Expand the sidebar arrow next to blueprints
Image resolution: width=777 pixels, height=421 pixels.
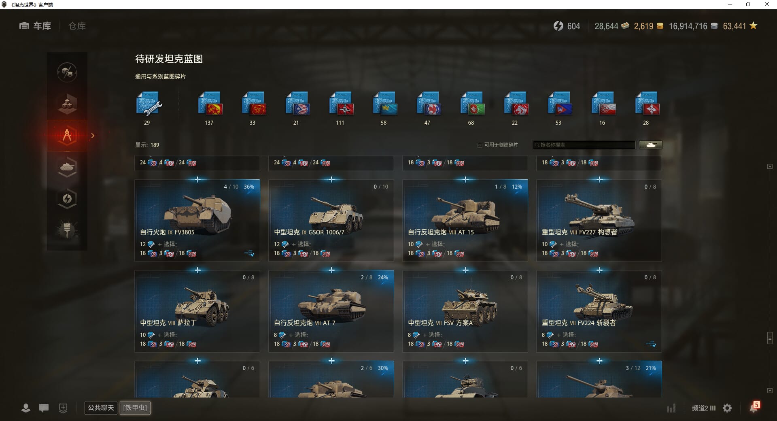point(93,136)
